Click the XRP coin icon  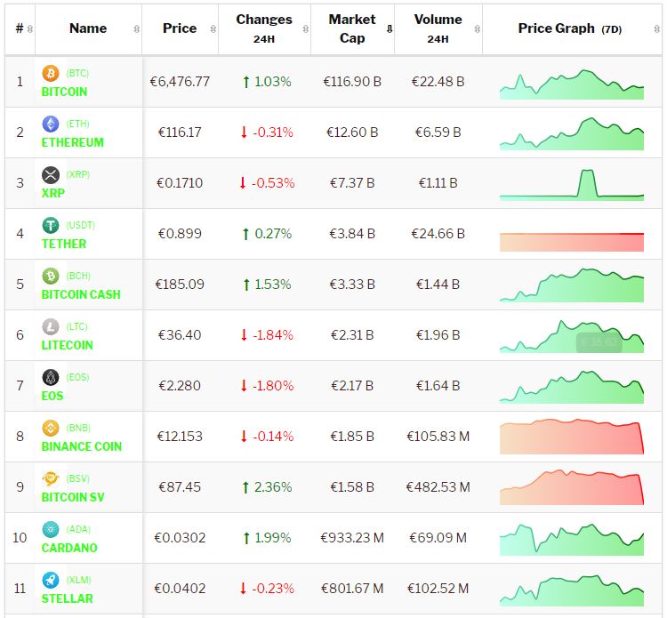(x=51, y=174)
